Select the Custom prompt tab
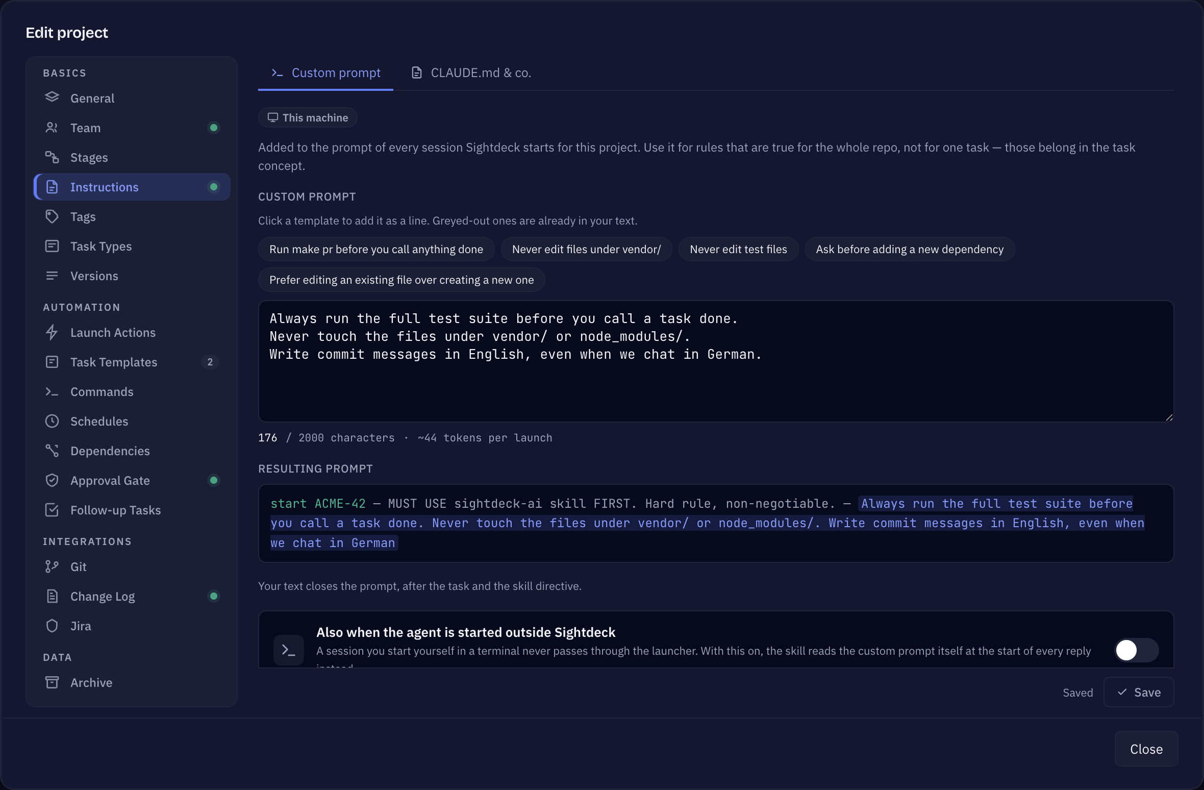 pyautogui.click(x=326, y=73)
